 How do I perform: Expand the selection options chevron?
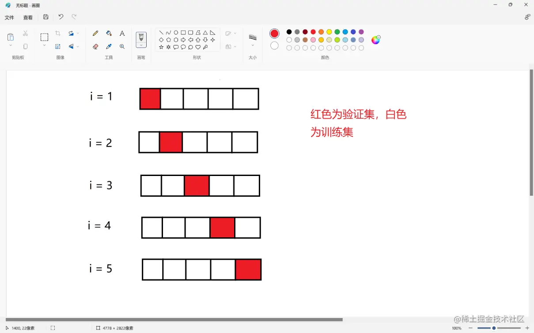[44, 45]
